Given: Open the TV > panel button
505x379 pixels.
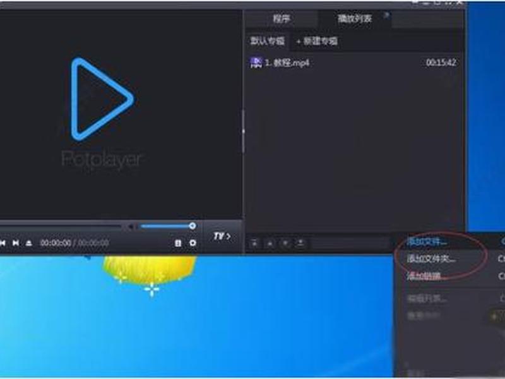Looking at the screenshot, I should (x=222, y=236).
